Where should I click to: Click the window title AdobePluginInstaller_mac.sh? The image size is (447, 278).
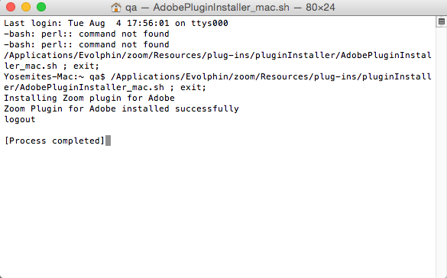tap(222, 7)
